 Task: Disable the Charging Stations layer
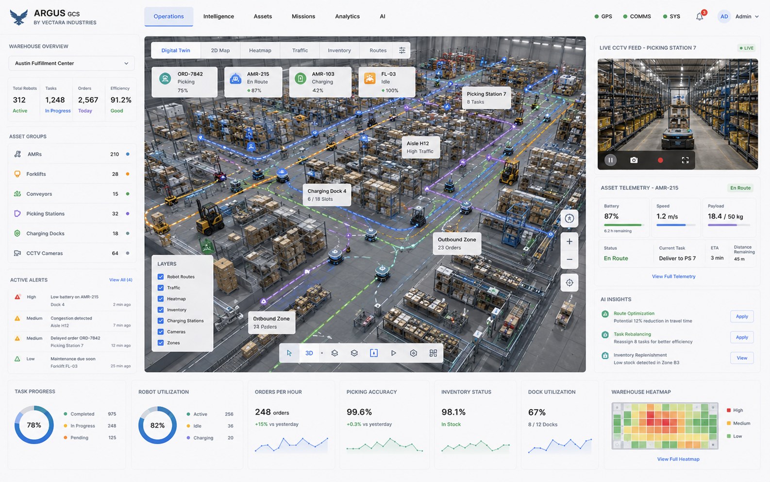point(161,321)
